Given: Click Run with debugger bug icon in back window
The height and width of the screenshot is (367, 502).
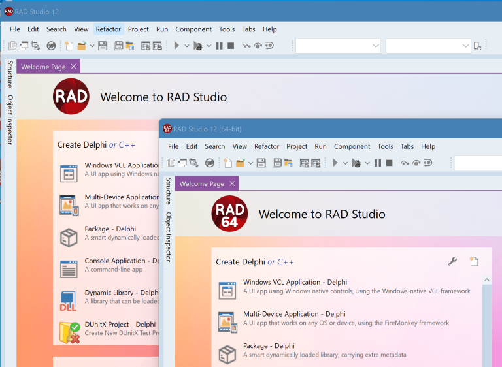Looking at the screenshot, I should (198, 46).
